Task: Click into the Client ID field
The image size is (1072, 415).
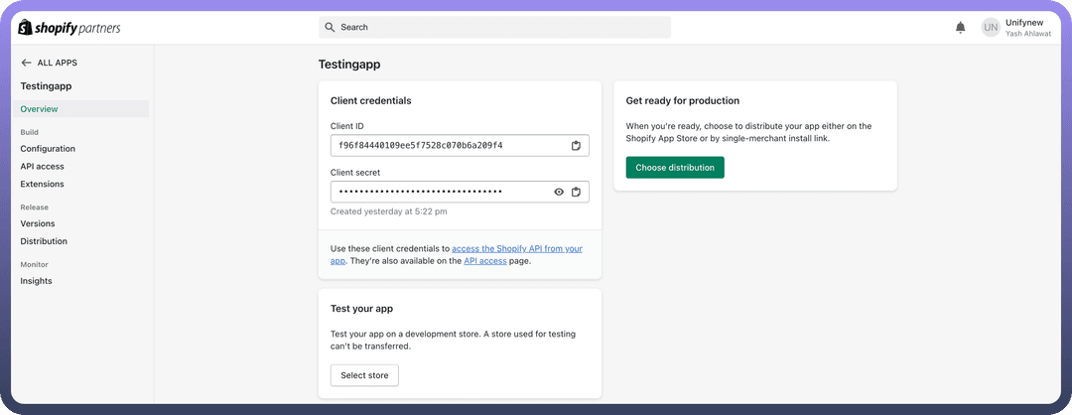Action: click(447, 146)
